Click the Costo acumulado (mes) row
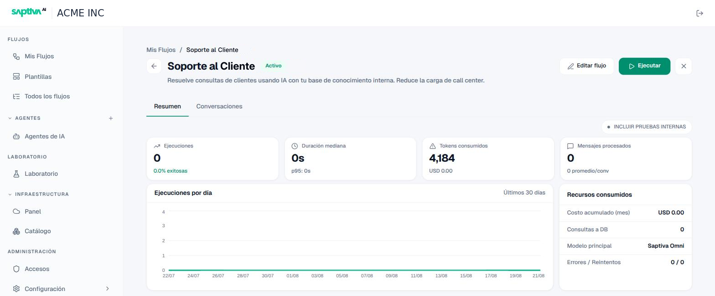Viewport: 715px width, 296px height. coord(626,213)
